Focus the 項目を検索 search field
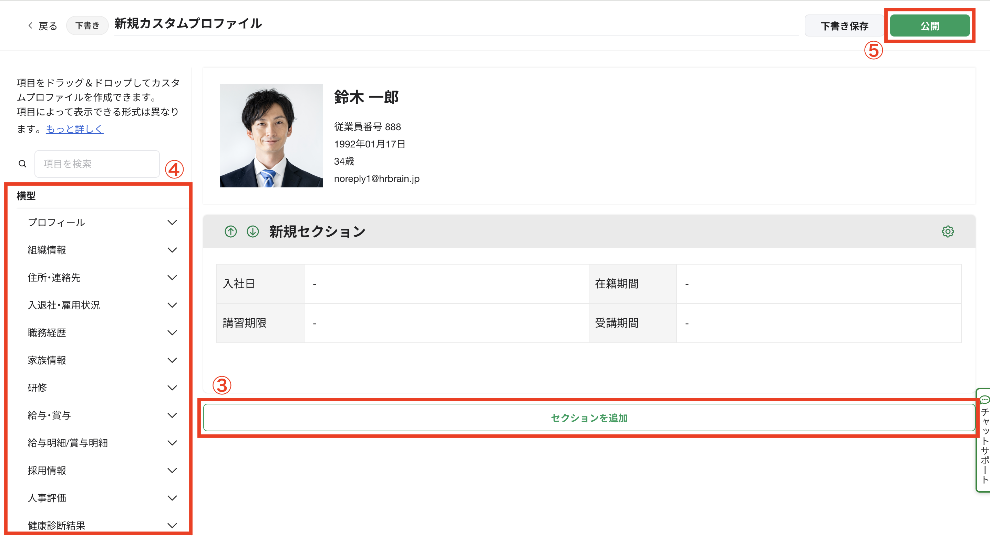The width and height of the screenshot is (990, 536). [x=97, y=164]
